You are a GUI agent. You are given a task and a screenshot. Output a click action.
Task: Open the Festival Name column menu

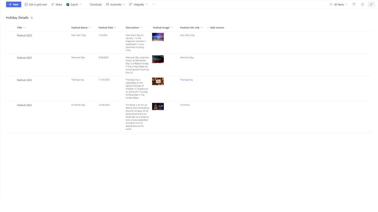[81, 28]
